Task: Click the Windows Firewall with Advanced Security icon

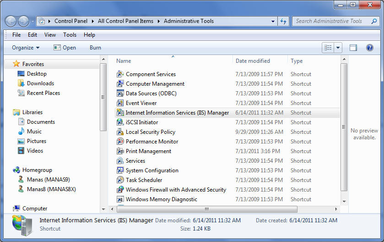Action: point(120,190)
